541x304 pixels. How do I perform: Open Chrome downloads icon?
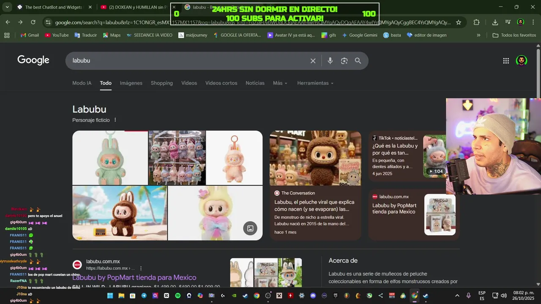[x=495, y=22]
